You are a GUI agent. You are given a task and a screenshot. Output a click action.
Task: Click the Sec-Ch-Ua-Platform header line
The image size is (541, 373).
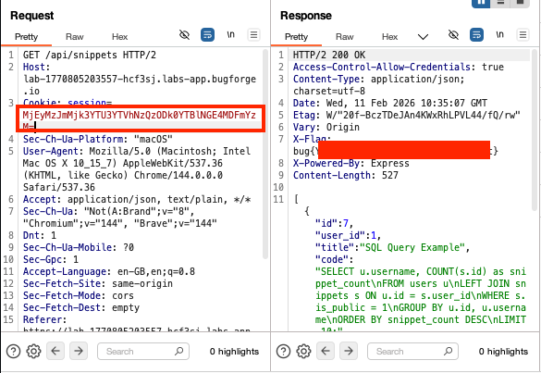[x=98, y=139]
